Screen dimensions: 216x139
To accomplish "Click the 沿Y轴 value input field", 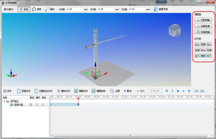I will (106, 9).
